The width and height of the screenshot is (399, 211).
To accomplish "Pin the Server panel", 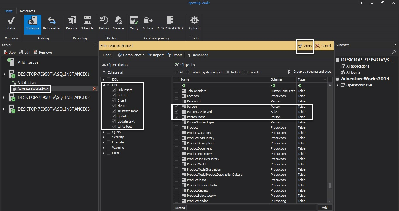I will [x=96, y=45].
